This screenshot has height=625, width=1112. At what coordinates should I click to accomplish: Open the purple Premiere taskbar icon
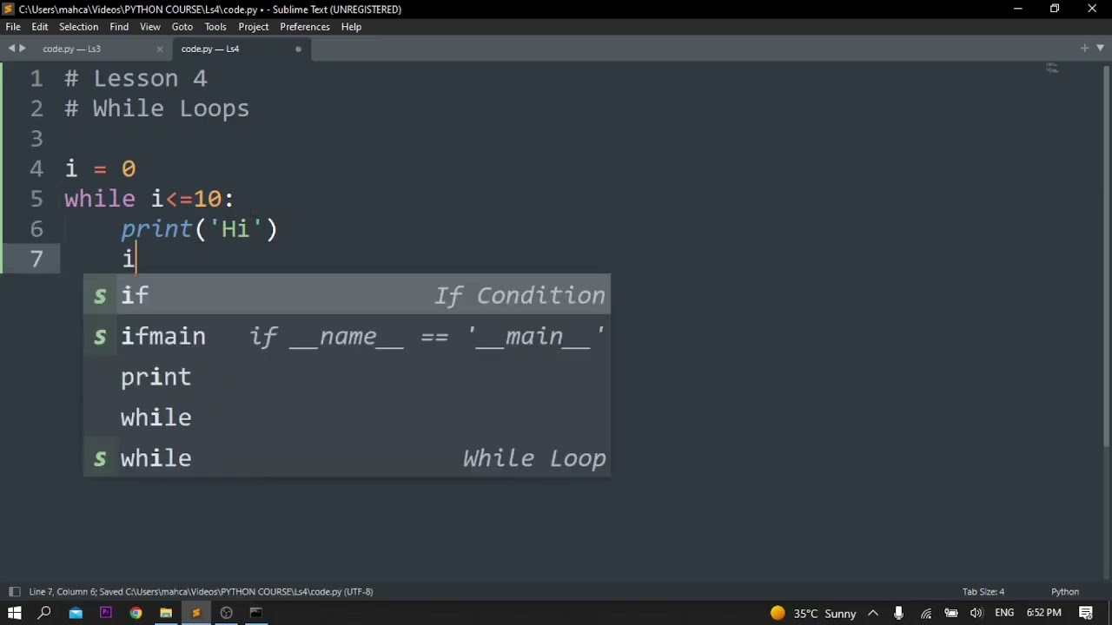[106, 613]
